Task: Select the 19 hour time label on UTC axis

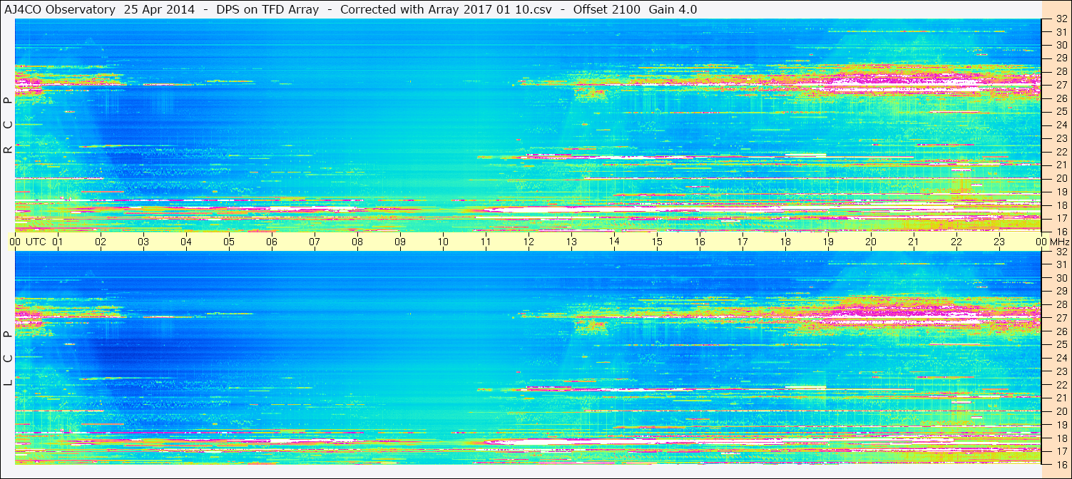Action: (x=828, y=242)
